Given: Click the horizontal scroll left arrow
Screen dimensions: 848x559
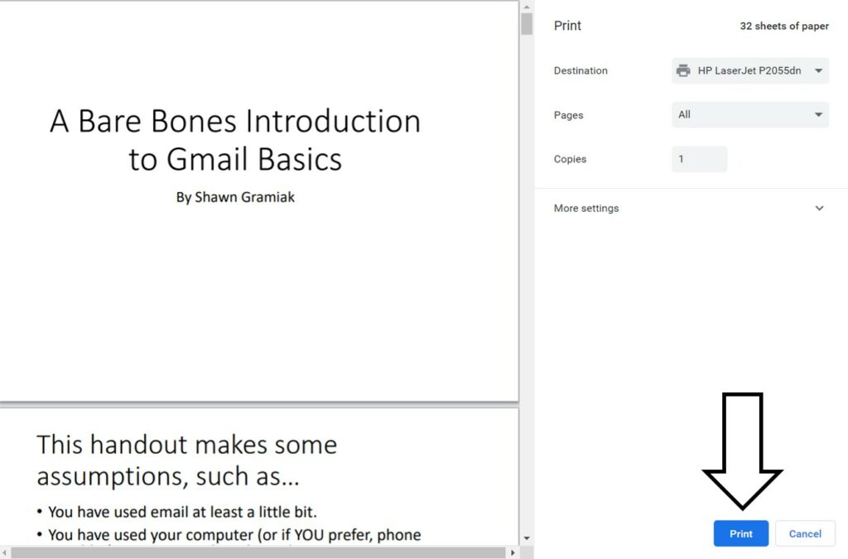Looking at the screenshot, I should [x=5, y=552].
